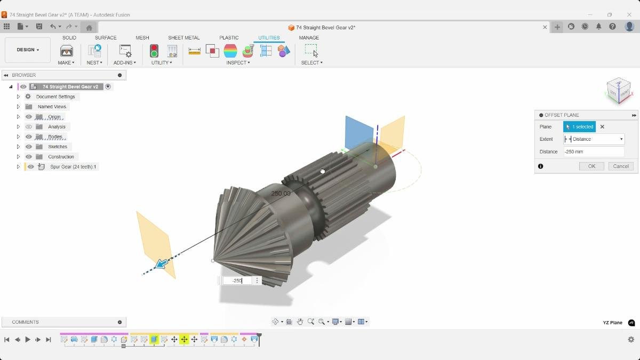Switch to the SHEET METAL tab
This screenshot has width=640, height=360.
point(184,38)
